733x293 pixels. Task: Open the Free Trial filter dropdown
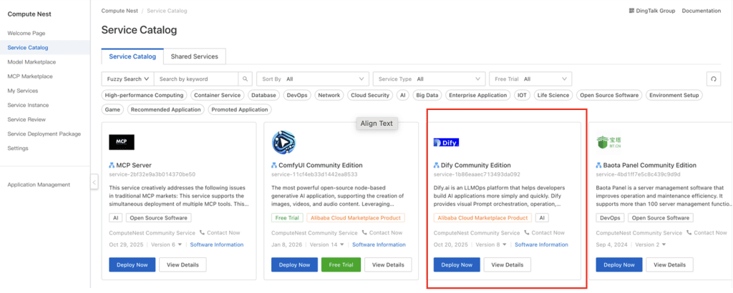coord(530,79)
